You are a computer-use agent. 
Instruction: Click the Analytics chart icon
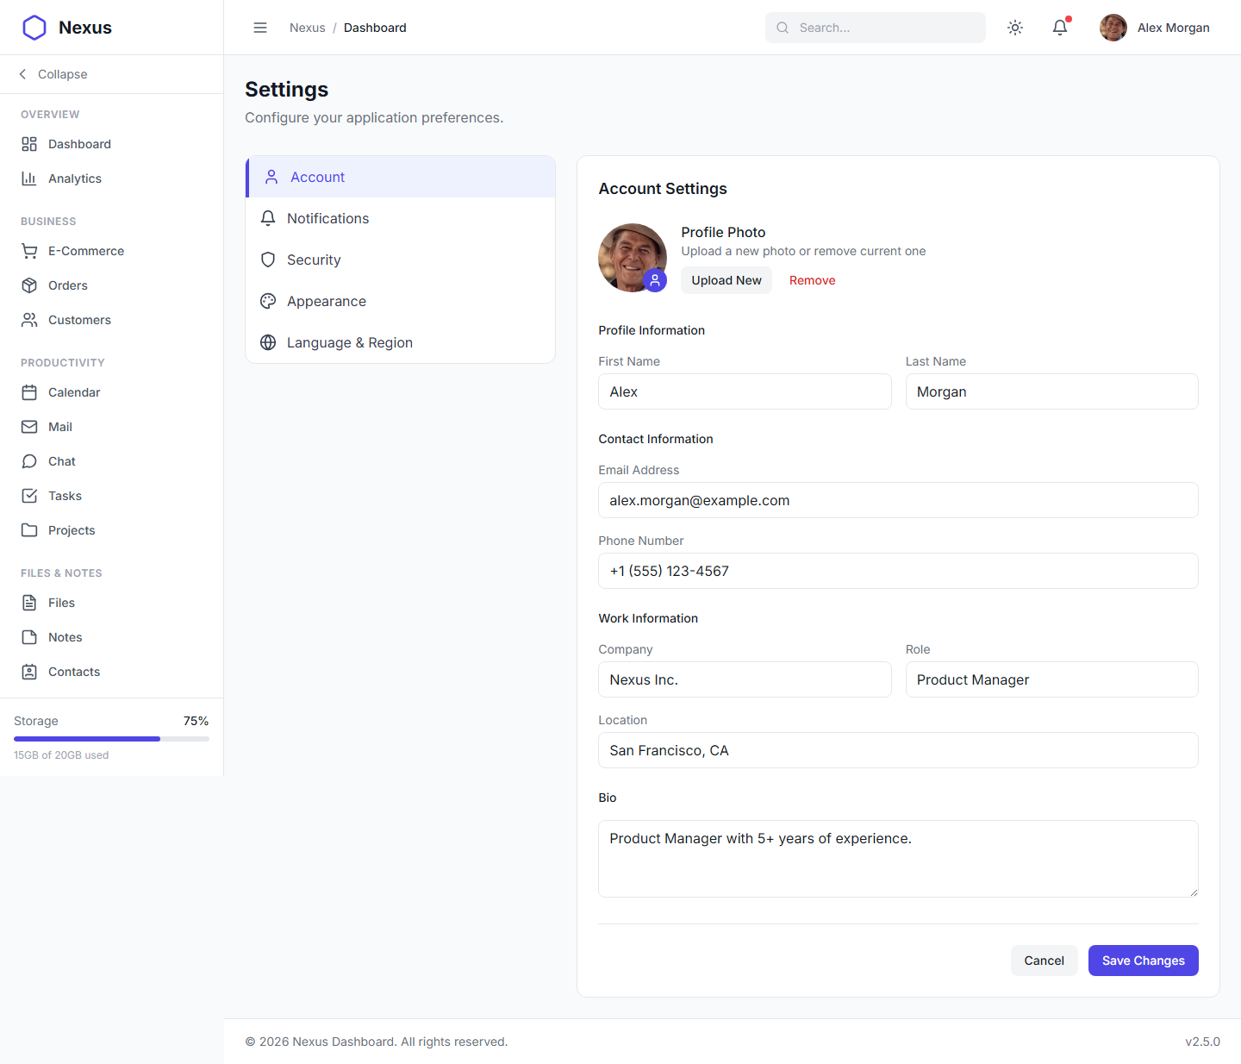(x=29, y=178)
